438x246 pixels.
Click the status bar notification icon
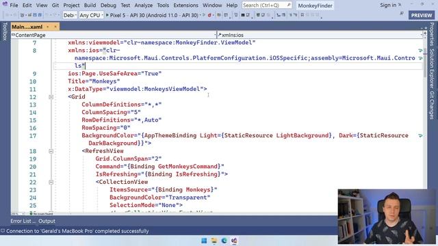click(x=3, y=231)
